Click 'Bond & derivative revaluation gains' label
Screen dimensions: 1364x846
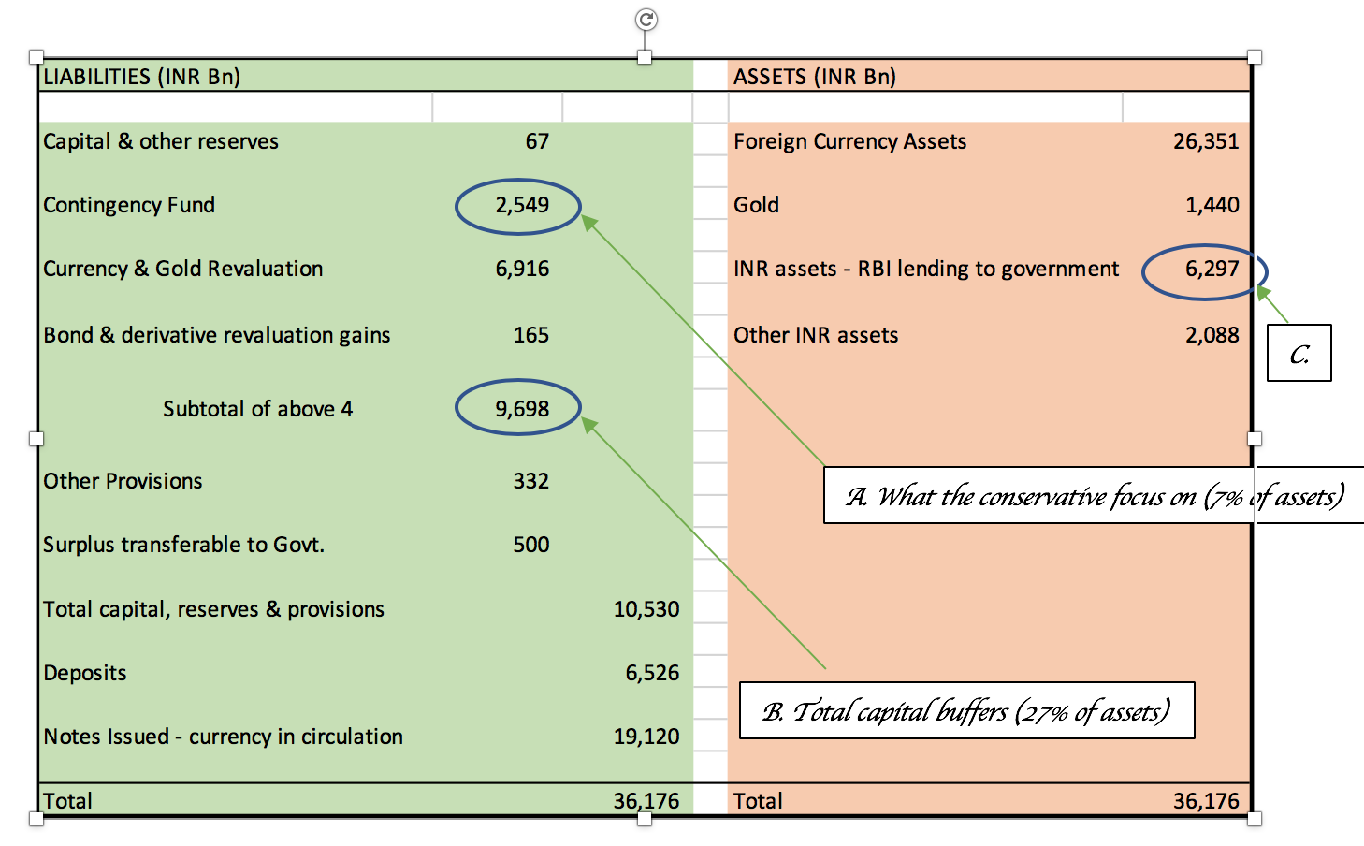(x=217, y=335)
